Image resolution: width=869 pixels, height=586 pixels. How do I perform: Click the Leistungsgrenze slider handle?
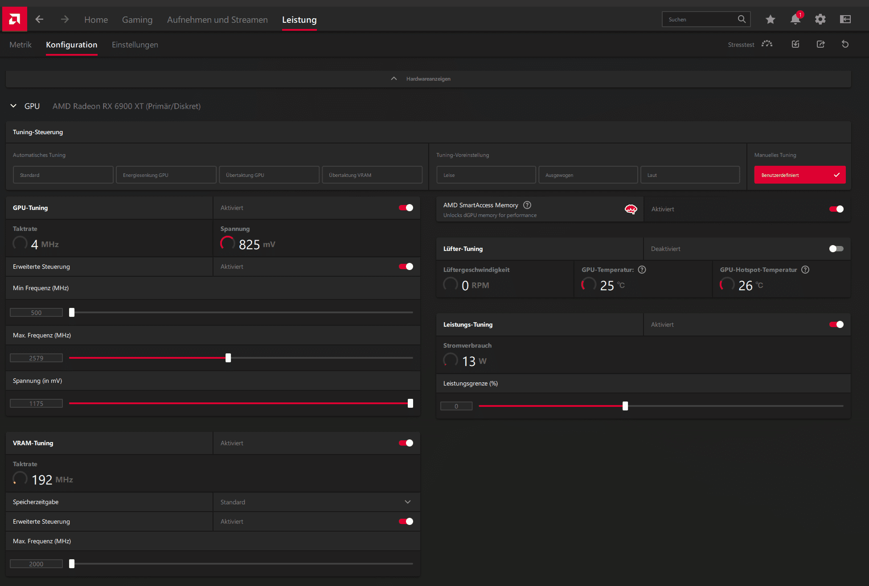click(x=625, y=406)
